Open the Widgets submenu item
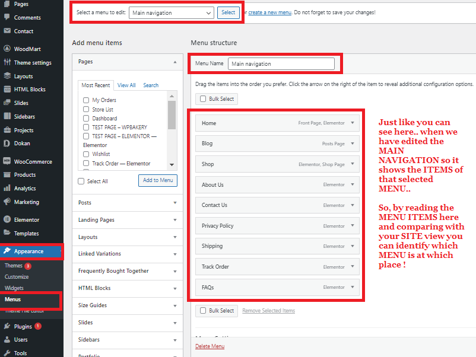 (x=14, y=288)
